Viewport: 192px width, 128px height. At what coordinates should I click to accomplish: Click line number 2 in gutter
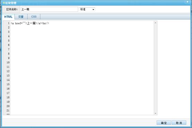[9, 28]
